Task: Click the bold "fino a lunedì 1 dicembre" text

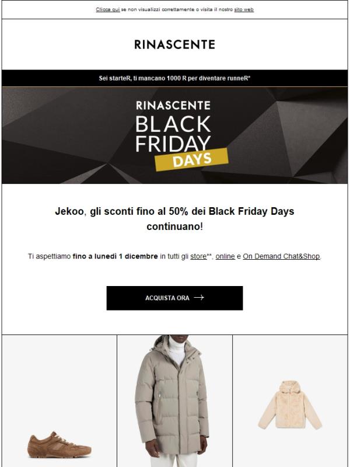Action: pyautogui.click(x=116, y=256)
